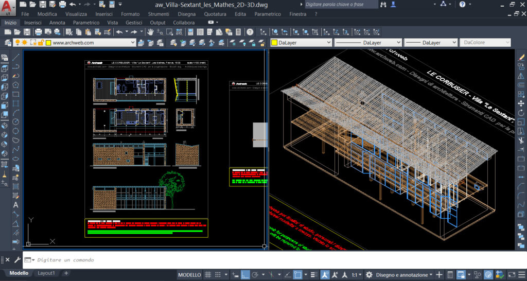Viewport: 527px width, 281px height.
Task: Close the command line with X
Action: [x=7, y=260]
